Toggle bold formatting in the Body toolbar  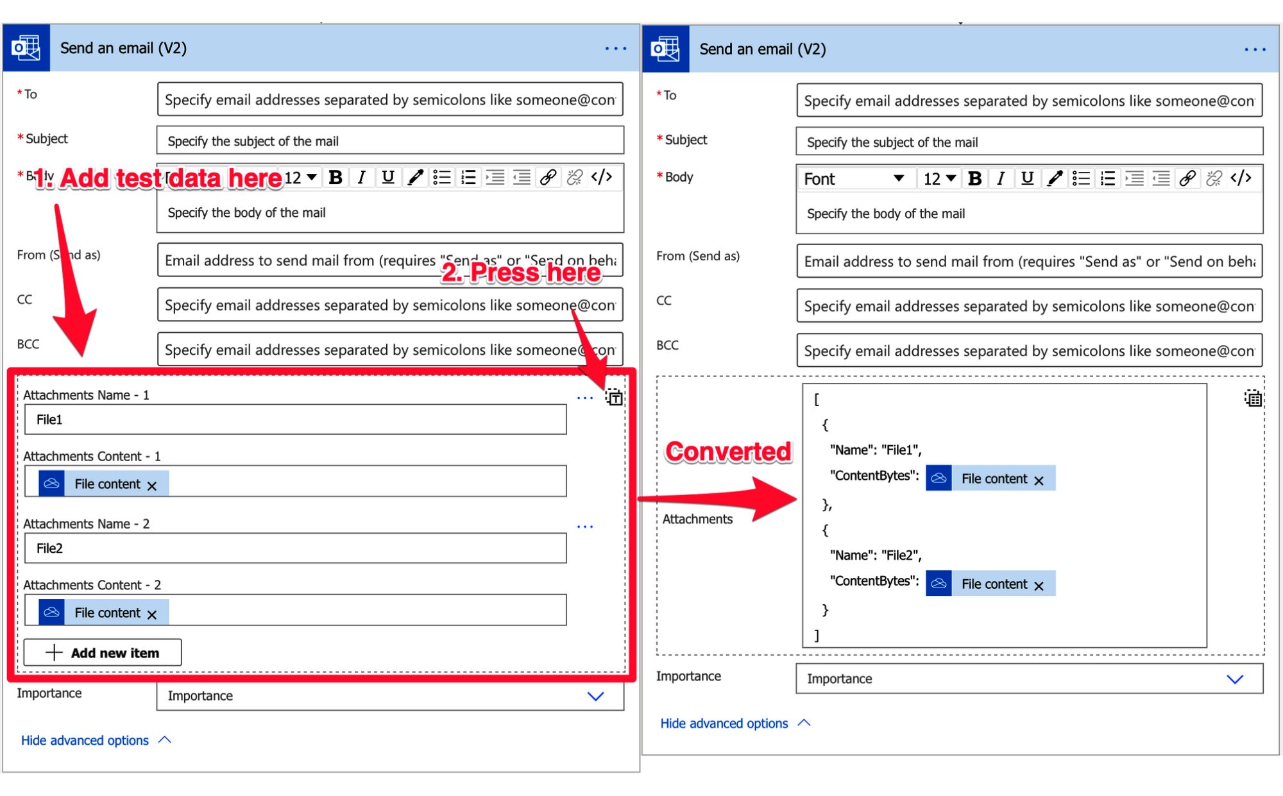coord(336,178)
